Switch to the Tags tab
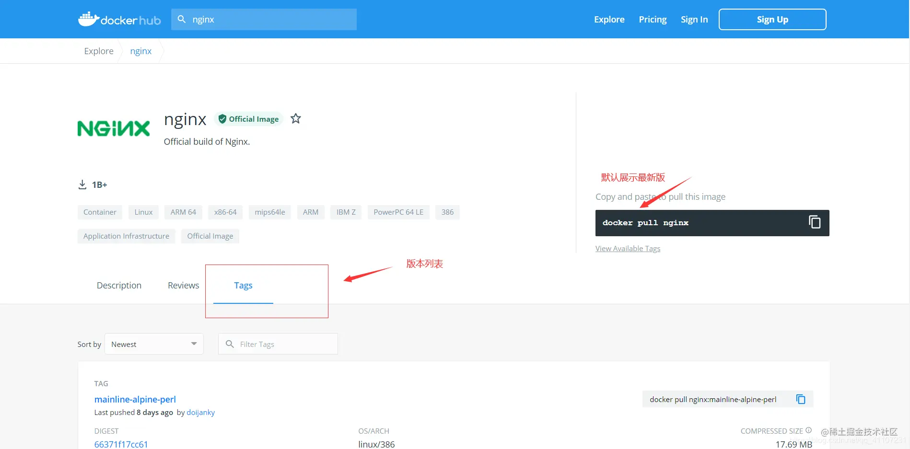Viewport: 910px width, 449px height. (243, 286)
